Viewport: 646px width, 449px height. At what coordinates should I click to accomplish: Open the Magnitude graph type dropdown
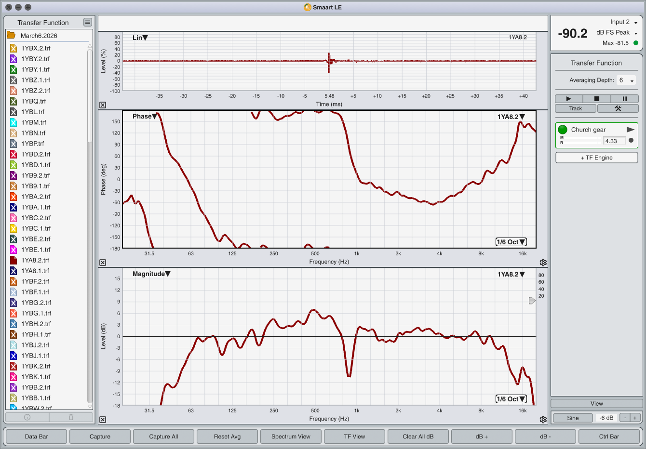click(x=151, y=274)
